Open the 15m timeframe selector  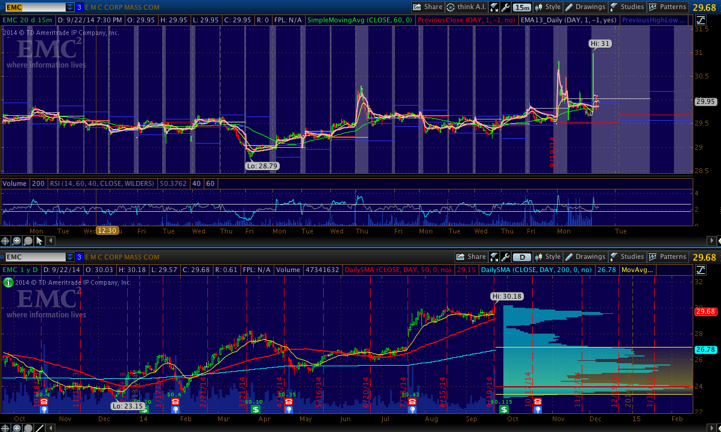[522, 7]
